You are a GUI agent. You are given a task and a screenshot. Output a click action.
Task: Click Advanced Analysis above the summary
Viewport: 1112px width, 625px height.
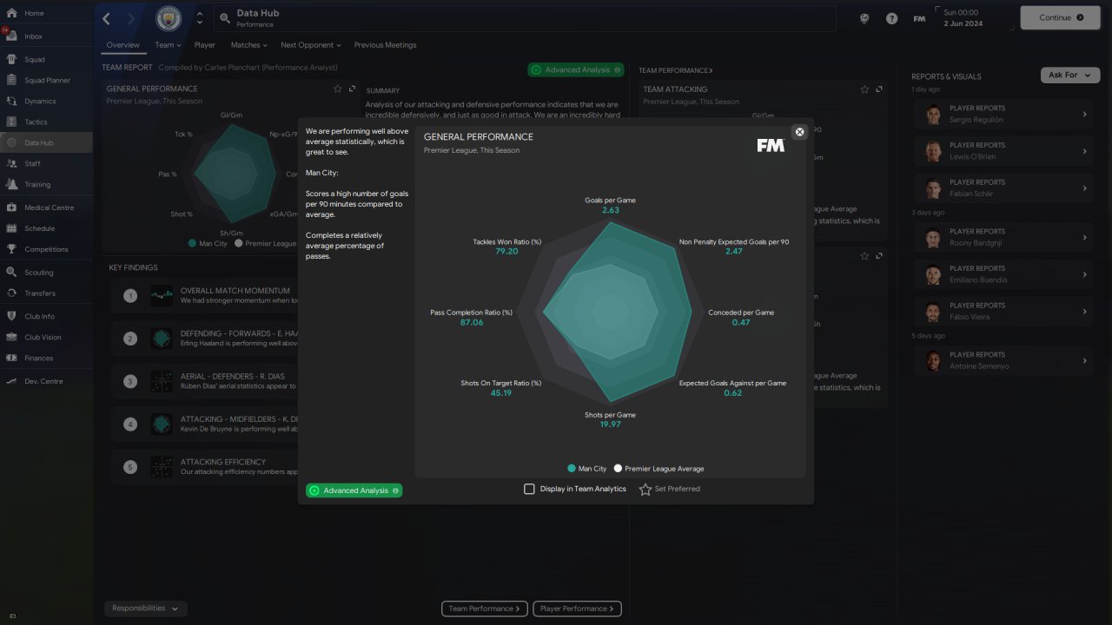[x=576, y=69]
